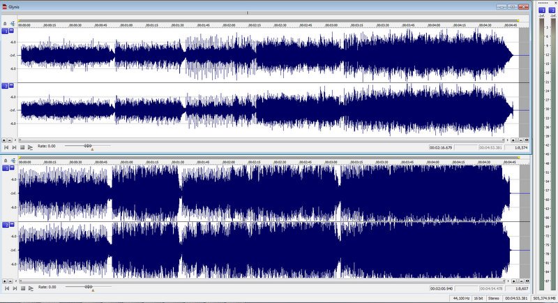Click Go to End in Glynis transport
Screen dimensions: 558x303
14,147
